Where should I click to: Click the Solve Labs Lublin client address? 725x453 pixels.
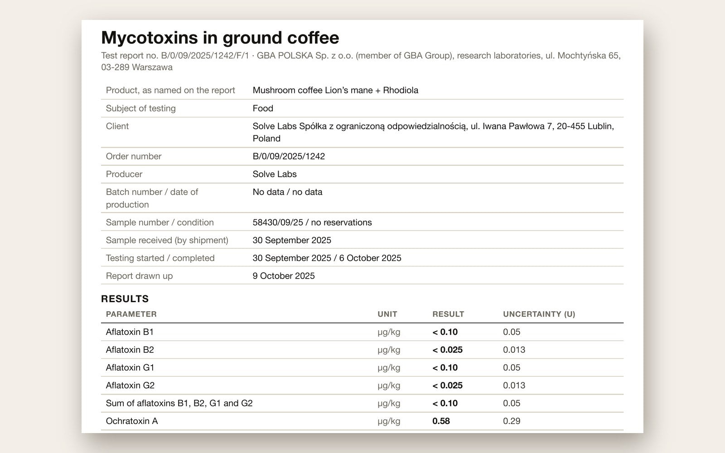point(433,132)
